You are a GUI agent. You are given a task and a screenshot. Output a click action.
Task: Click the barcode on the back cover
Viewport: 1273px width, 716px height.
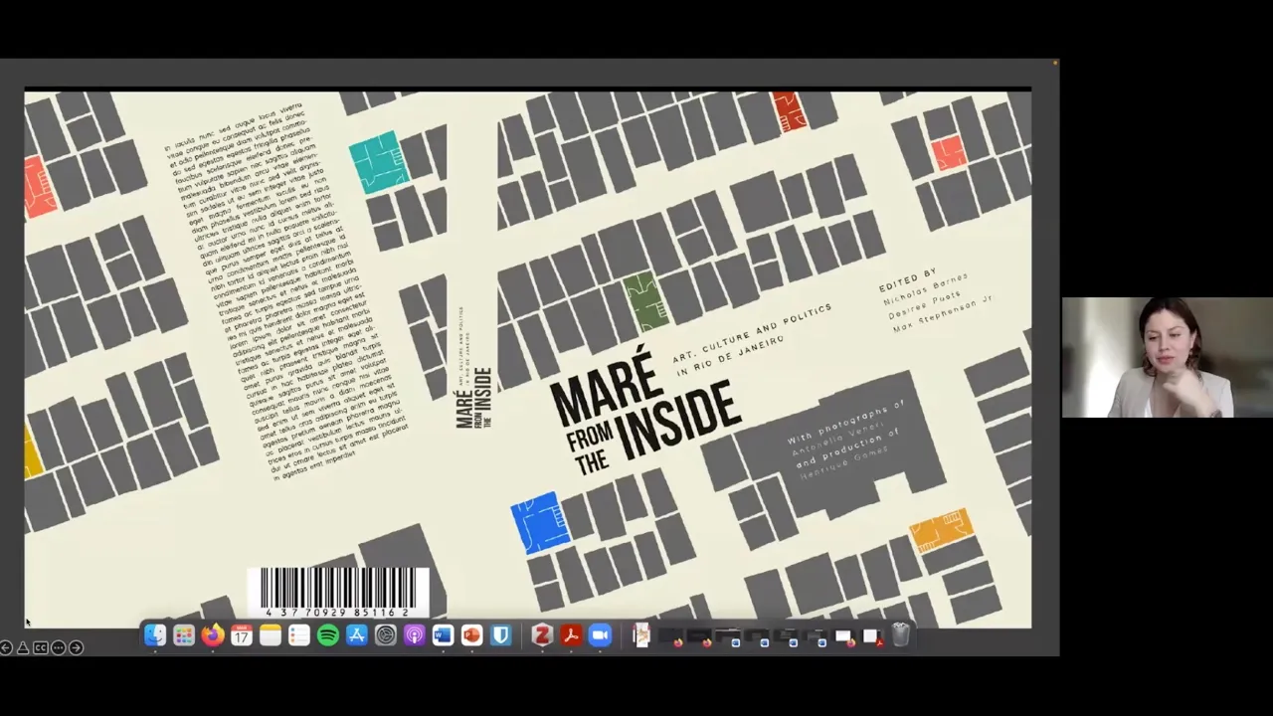(x=338, y=593)
